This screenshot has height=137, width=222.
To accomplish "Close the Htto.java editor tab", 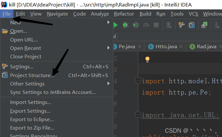I will click(x=181, y=46).
